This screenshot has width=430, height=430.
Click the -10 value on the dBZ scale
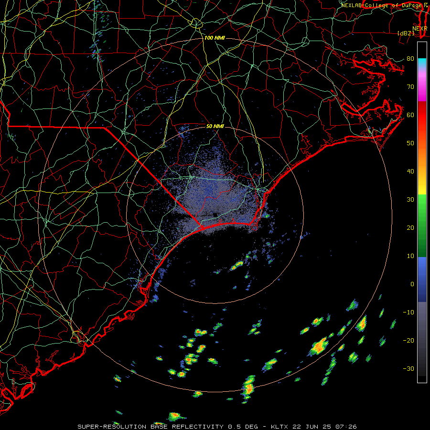408,312
